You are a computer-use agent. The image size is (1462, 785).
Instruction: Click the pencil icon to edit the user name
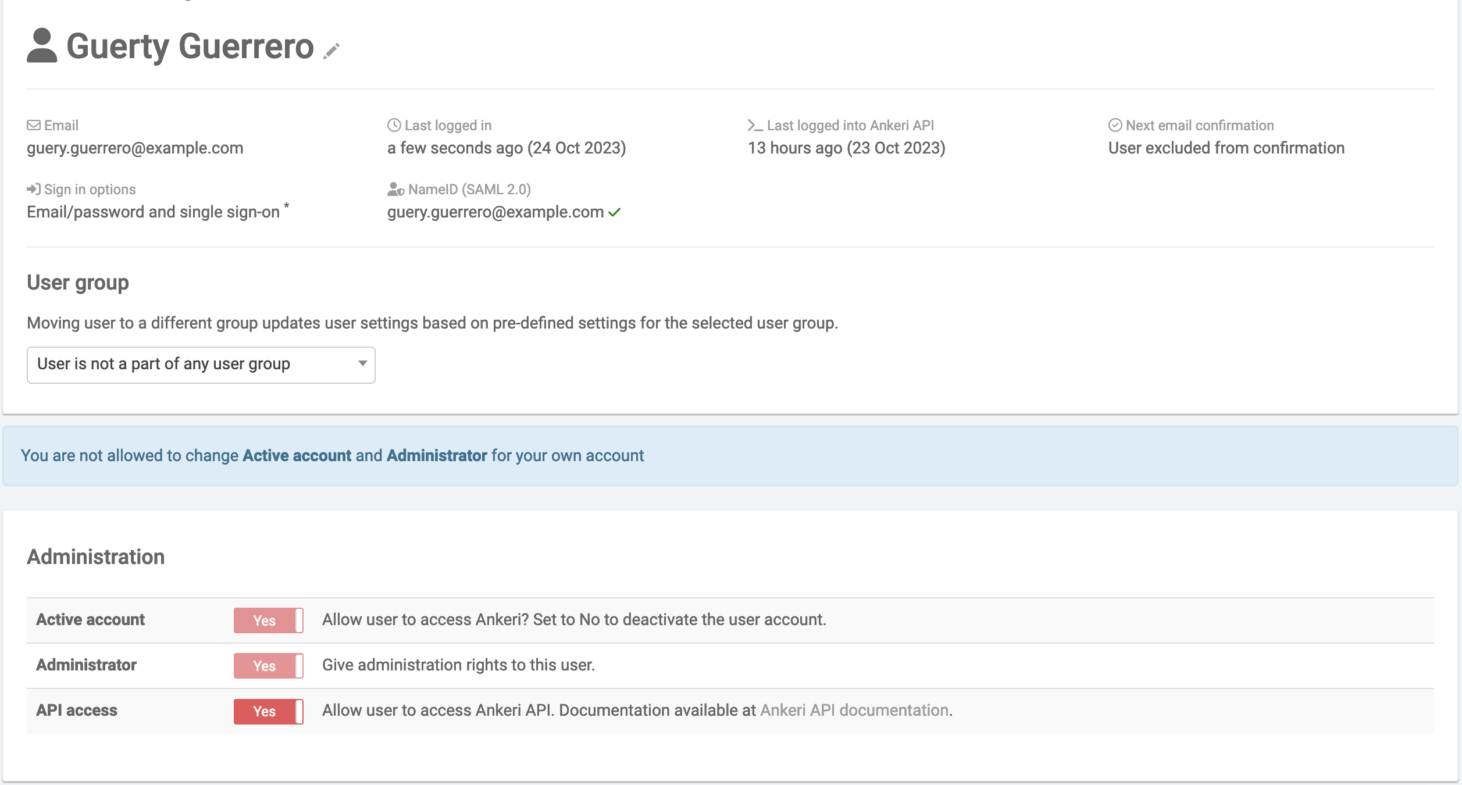331,50
